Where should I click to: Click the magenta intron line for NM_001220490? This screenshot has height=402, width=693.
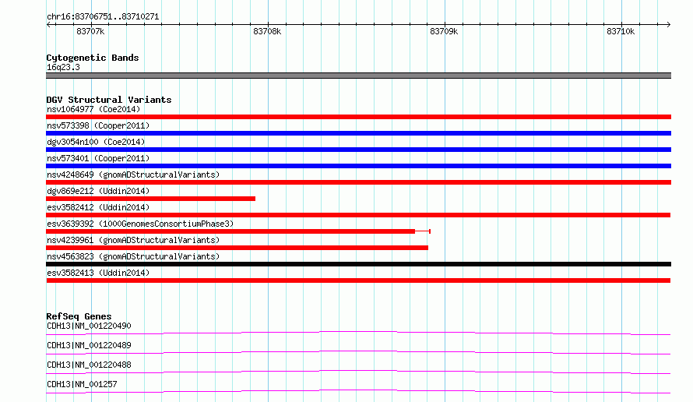(x=358, y=333)
